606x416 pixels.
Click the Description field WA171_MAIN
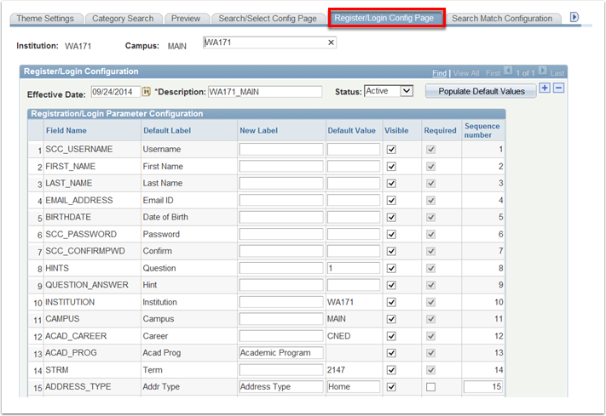pyautogui.click(x=265, y=92)
